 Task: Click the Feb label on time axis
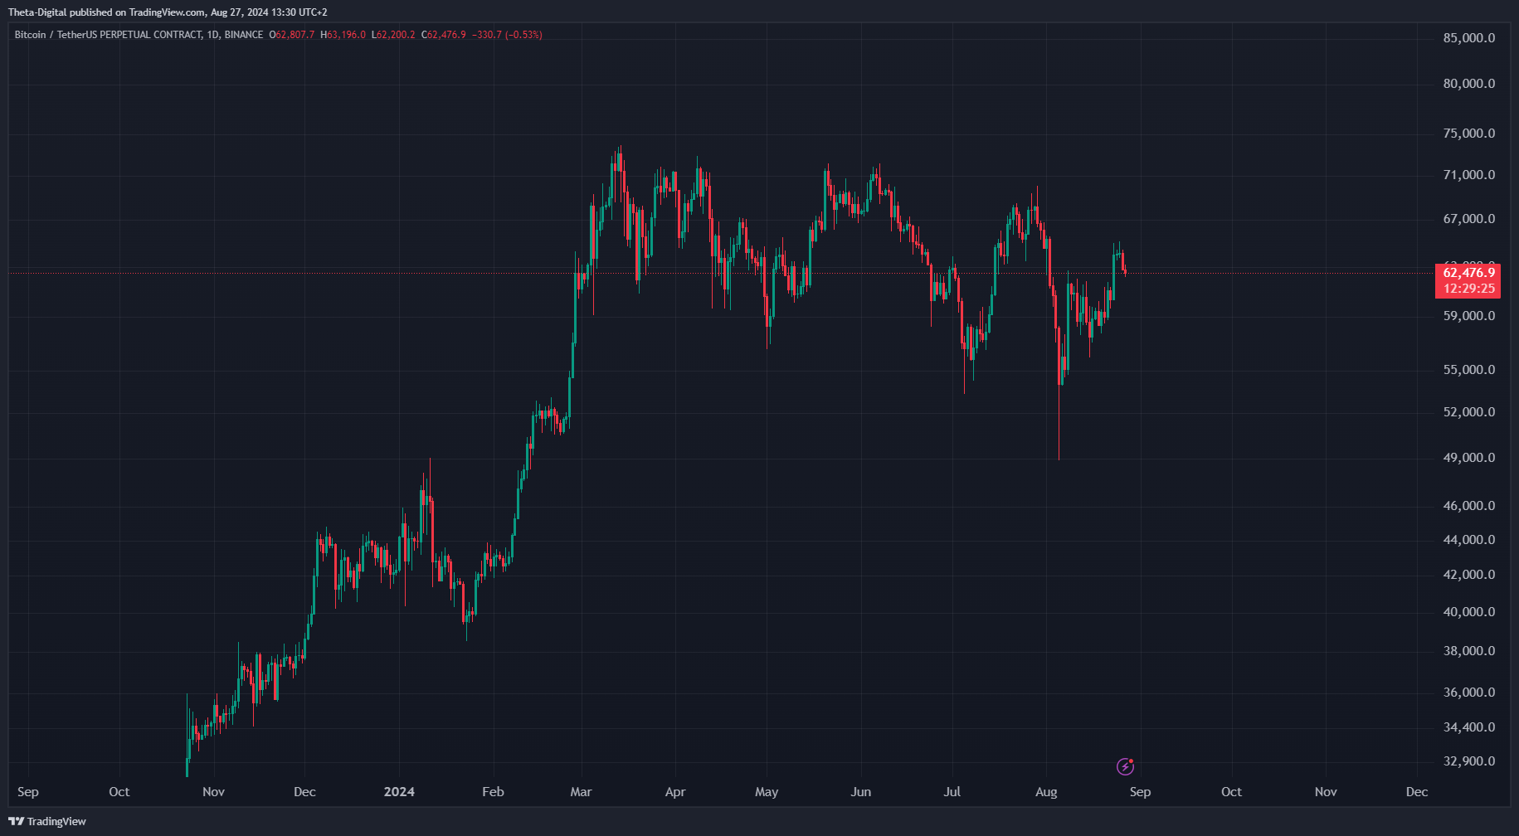pyautogui.click(x=493, y=792)
